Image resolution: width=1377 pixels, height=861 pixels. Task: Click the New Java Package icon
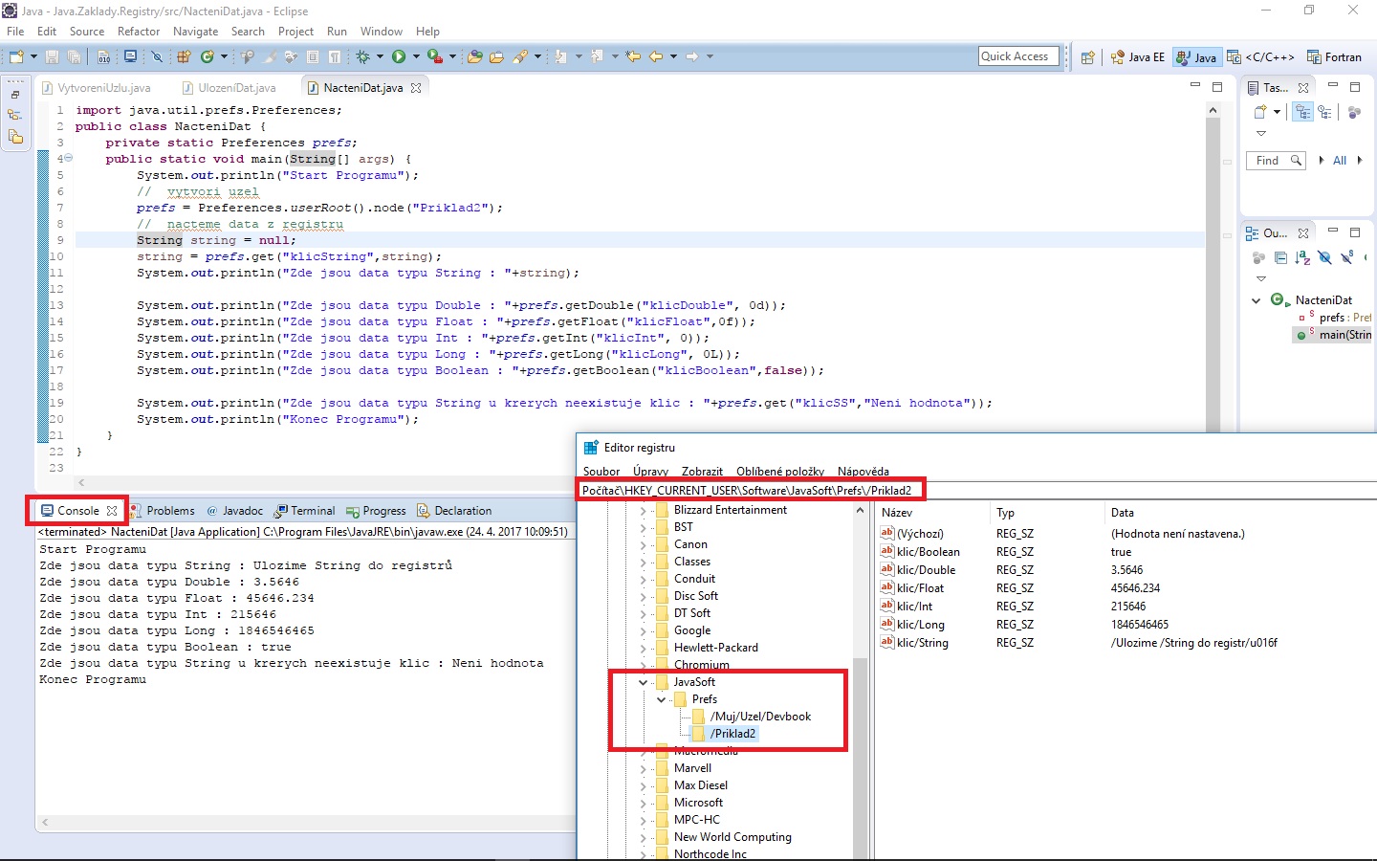tap(184, 57)
